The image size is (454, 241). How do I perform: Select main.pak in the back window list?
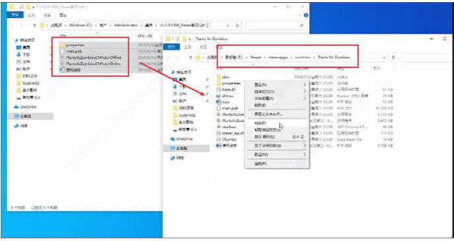[x=73, y=52]
